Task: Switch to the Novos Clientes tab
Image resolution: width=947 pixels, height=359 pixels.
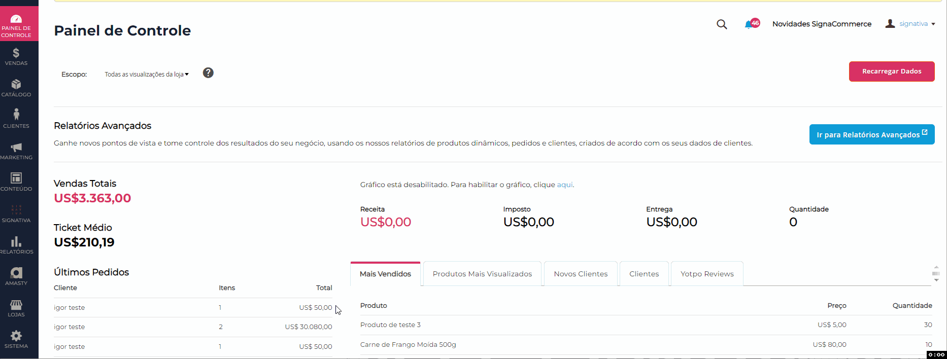Action: coord(581,274)
